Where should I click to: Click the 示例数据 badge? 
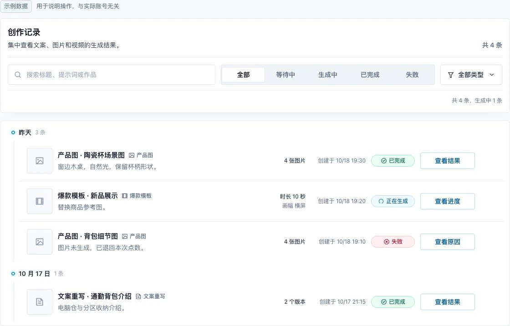click(16, 6)
